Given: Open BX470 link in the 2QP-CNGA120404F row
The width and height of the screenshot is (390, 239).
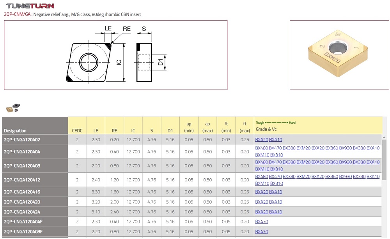Looking at the screenshot, I should [x=262, y=221].
